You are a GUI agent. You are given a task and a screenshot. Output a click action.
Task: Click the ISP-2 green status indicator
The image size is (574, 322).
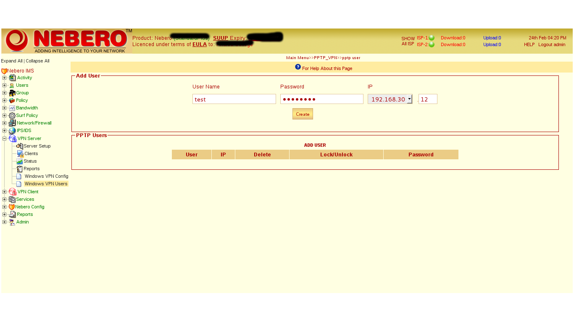(432, 44)
